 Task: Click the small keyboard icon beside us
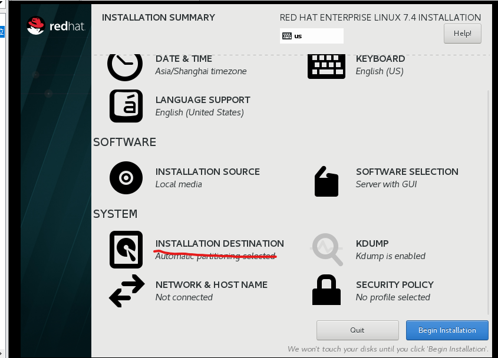tap(287, 36)
